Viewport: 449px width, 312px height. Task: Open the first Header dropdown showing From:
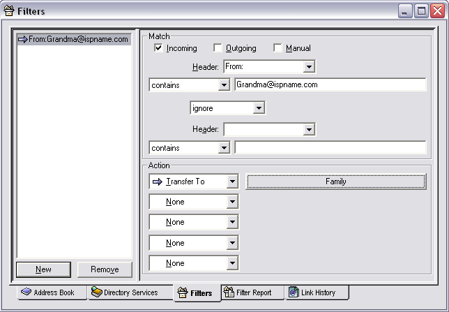pos(309,67)
